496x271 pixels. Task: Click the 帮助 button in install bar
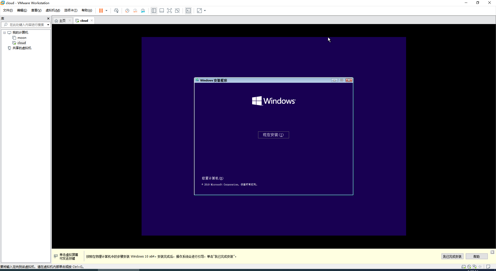point(477,257)
